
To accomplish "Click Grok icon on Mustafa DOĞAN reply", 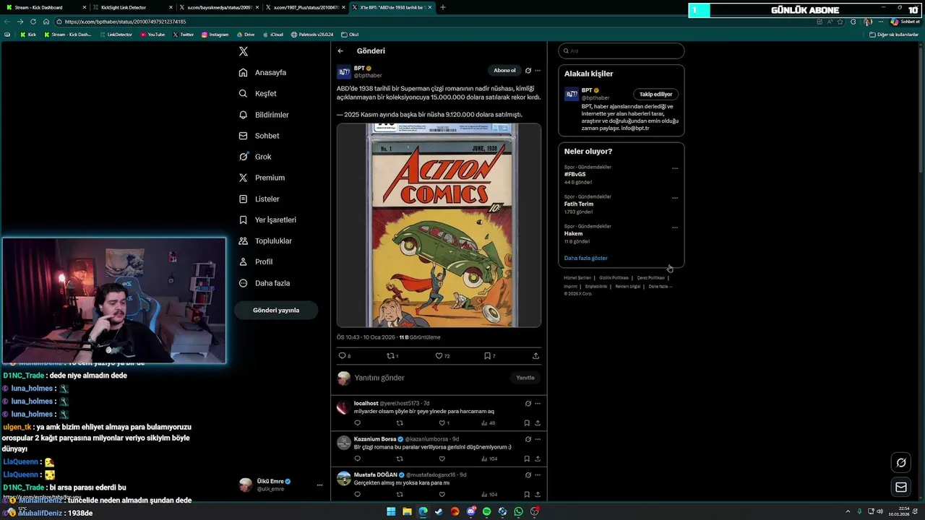I will [x=528, y=475].
